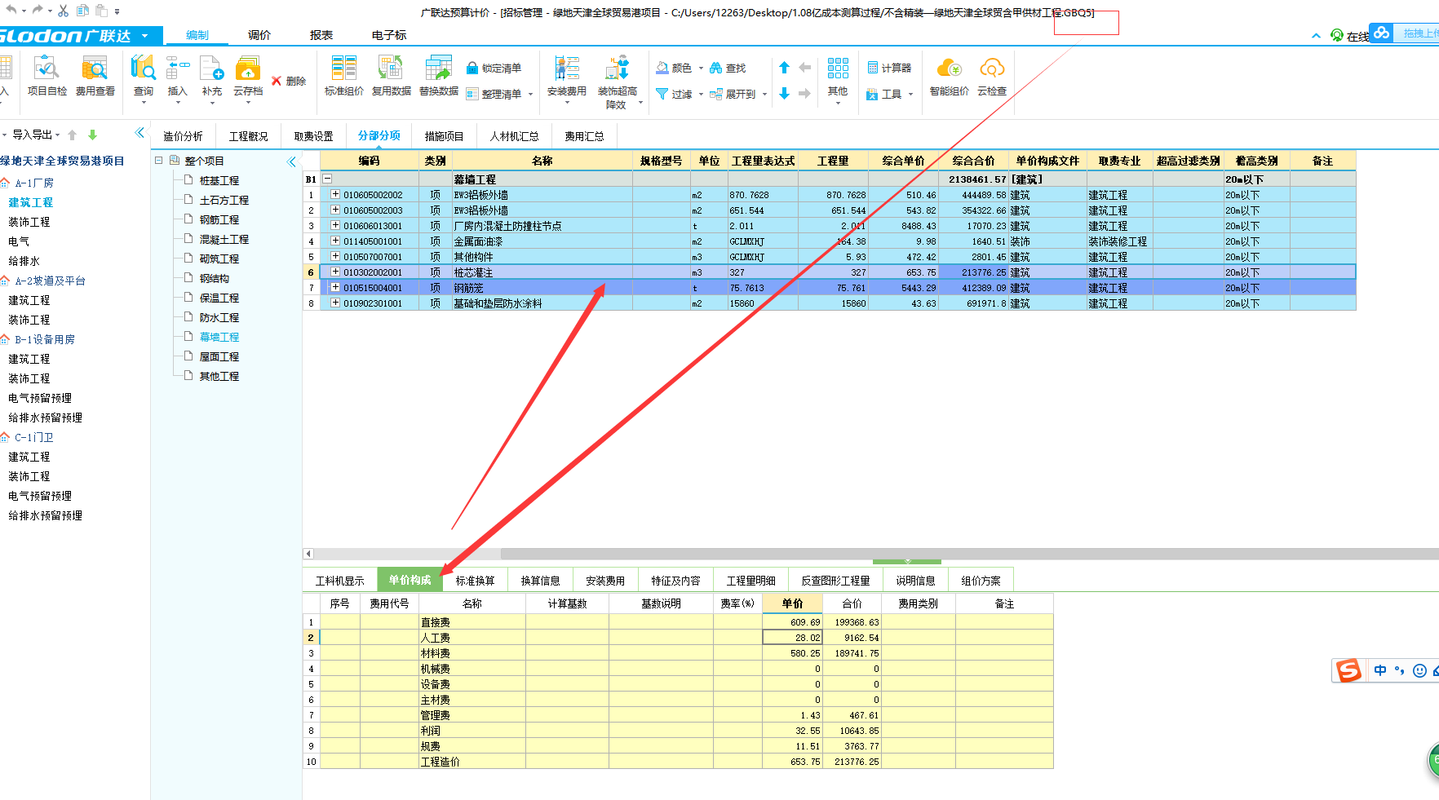Click the 删除 delete button
Image resolution: width=1439 pixels, height=800 pixels.
[289, 81]
